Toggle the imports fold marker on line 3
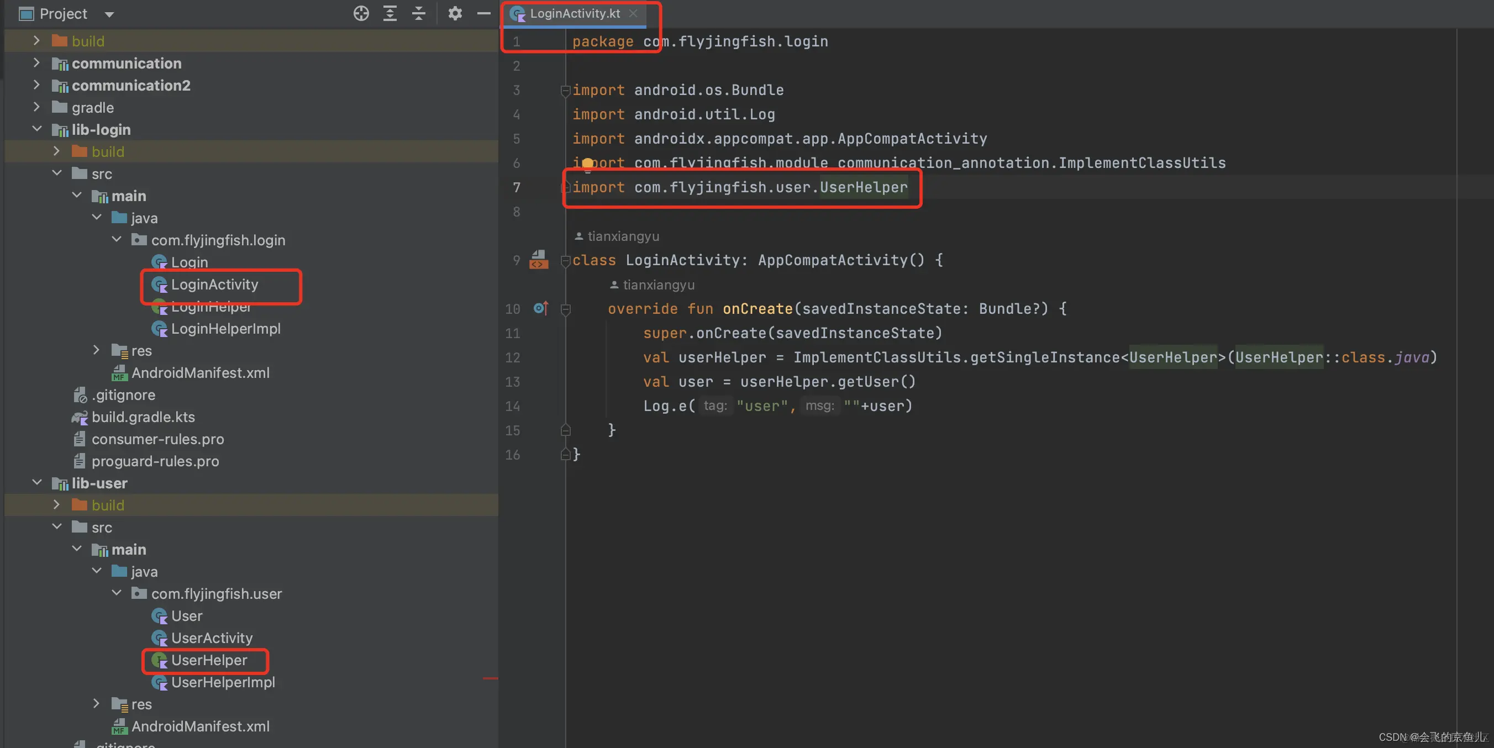This screenshot has height=748, width=1494. (x=565, y=91)
